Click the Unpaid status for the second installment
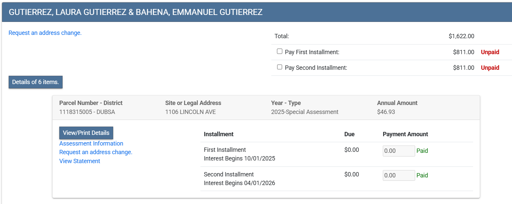The image size is (512, 204). point(490,68)
